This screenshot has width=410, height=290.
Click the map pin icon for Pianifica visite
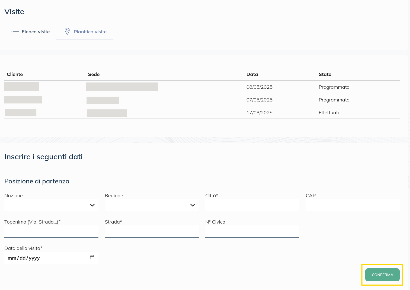tap(67, 31)
